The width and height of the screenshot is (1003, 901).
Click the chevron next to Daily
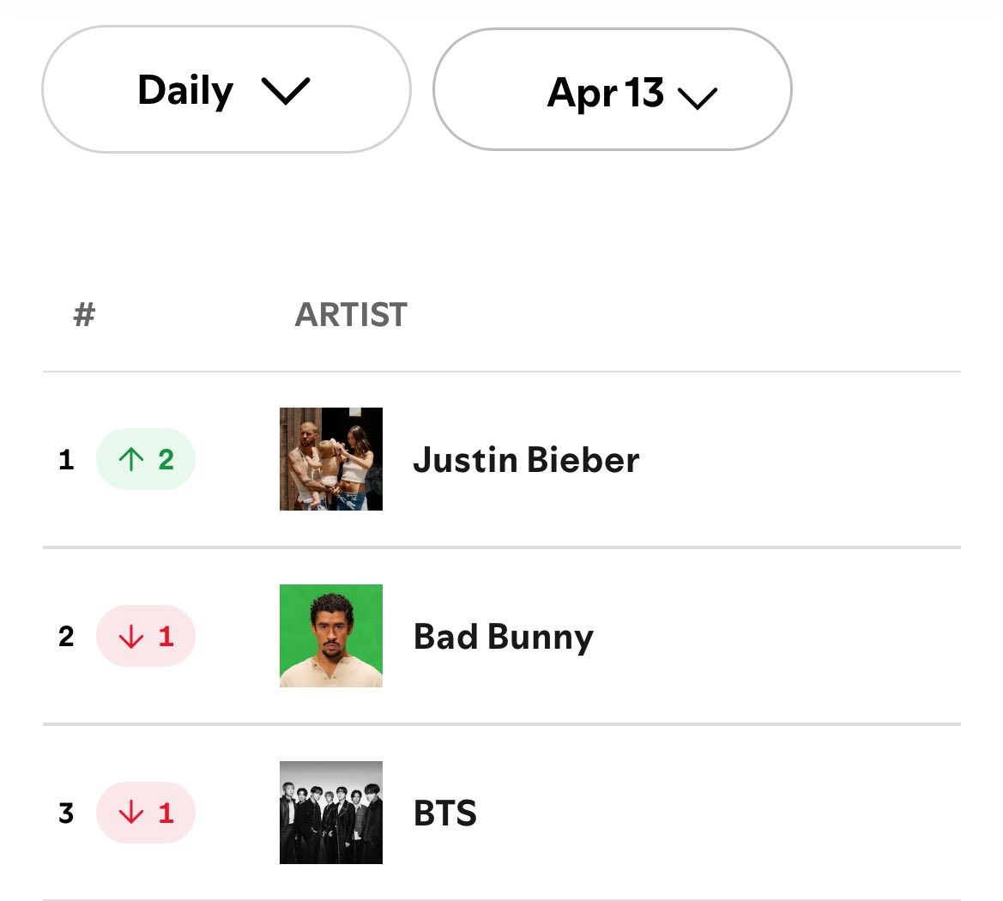click(285, 91)
